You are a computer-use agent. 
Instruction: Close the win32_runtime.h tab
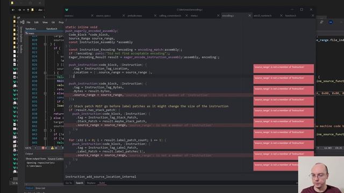point(281,16)
